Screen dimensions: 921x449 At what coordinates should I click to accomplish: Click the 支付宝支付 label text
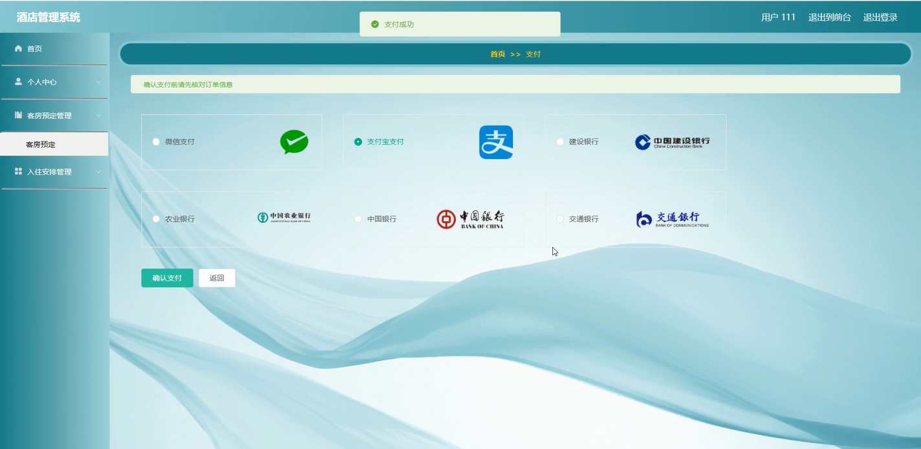click(x=385, y=141)
